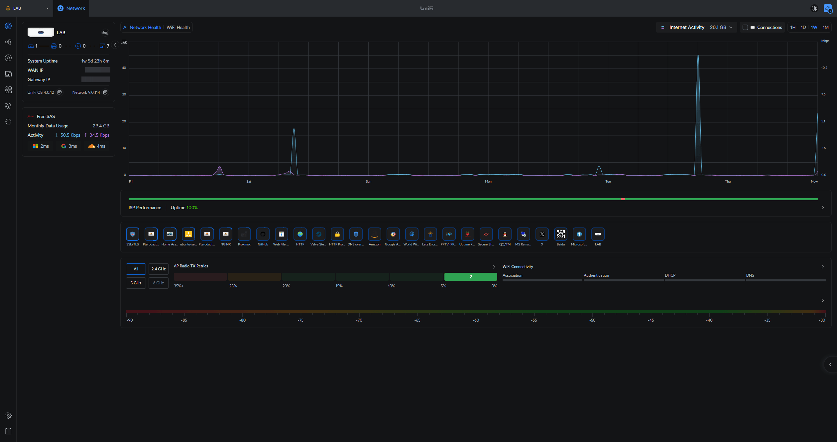The width and height of the screenshot is (837, 442).
Task: Open the GitHub traffic app icon
Action: [x=263, y=234]
